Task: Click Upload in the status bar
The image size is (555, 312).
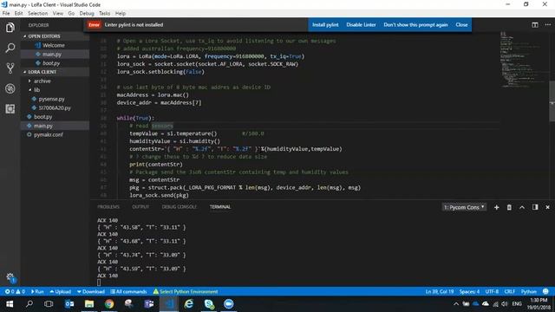Action: point(61,292)
